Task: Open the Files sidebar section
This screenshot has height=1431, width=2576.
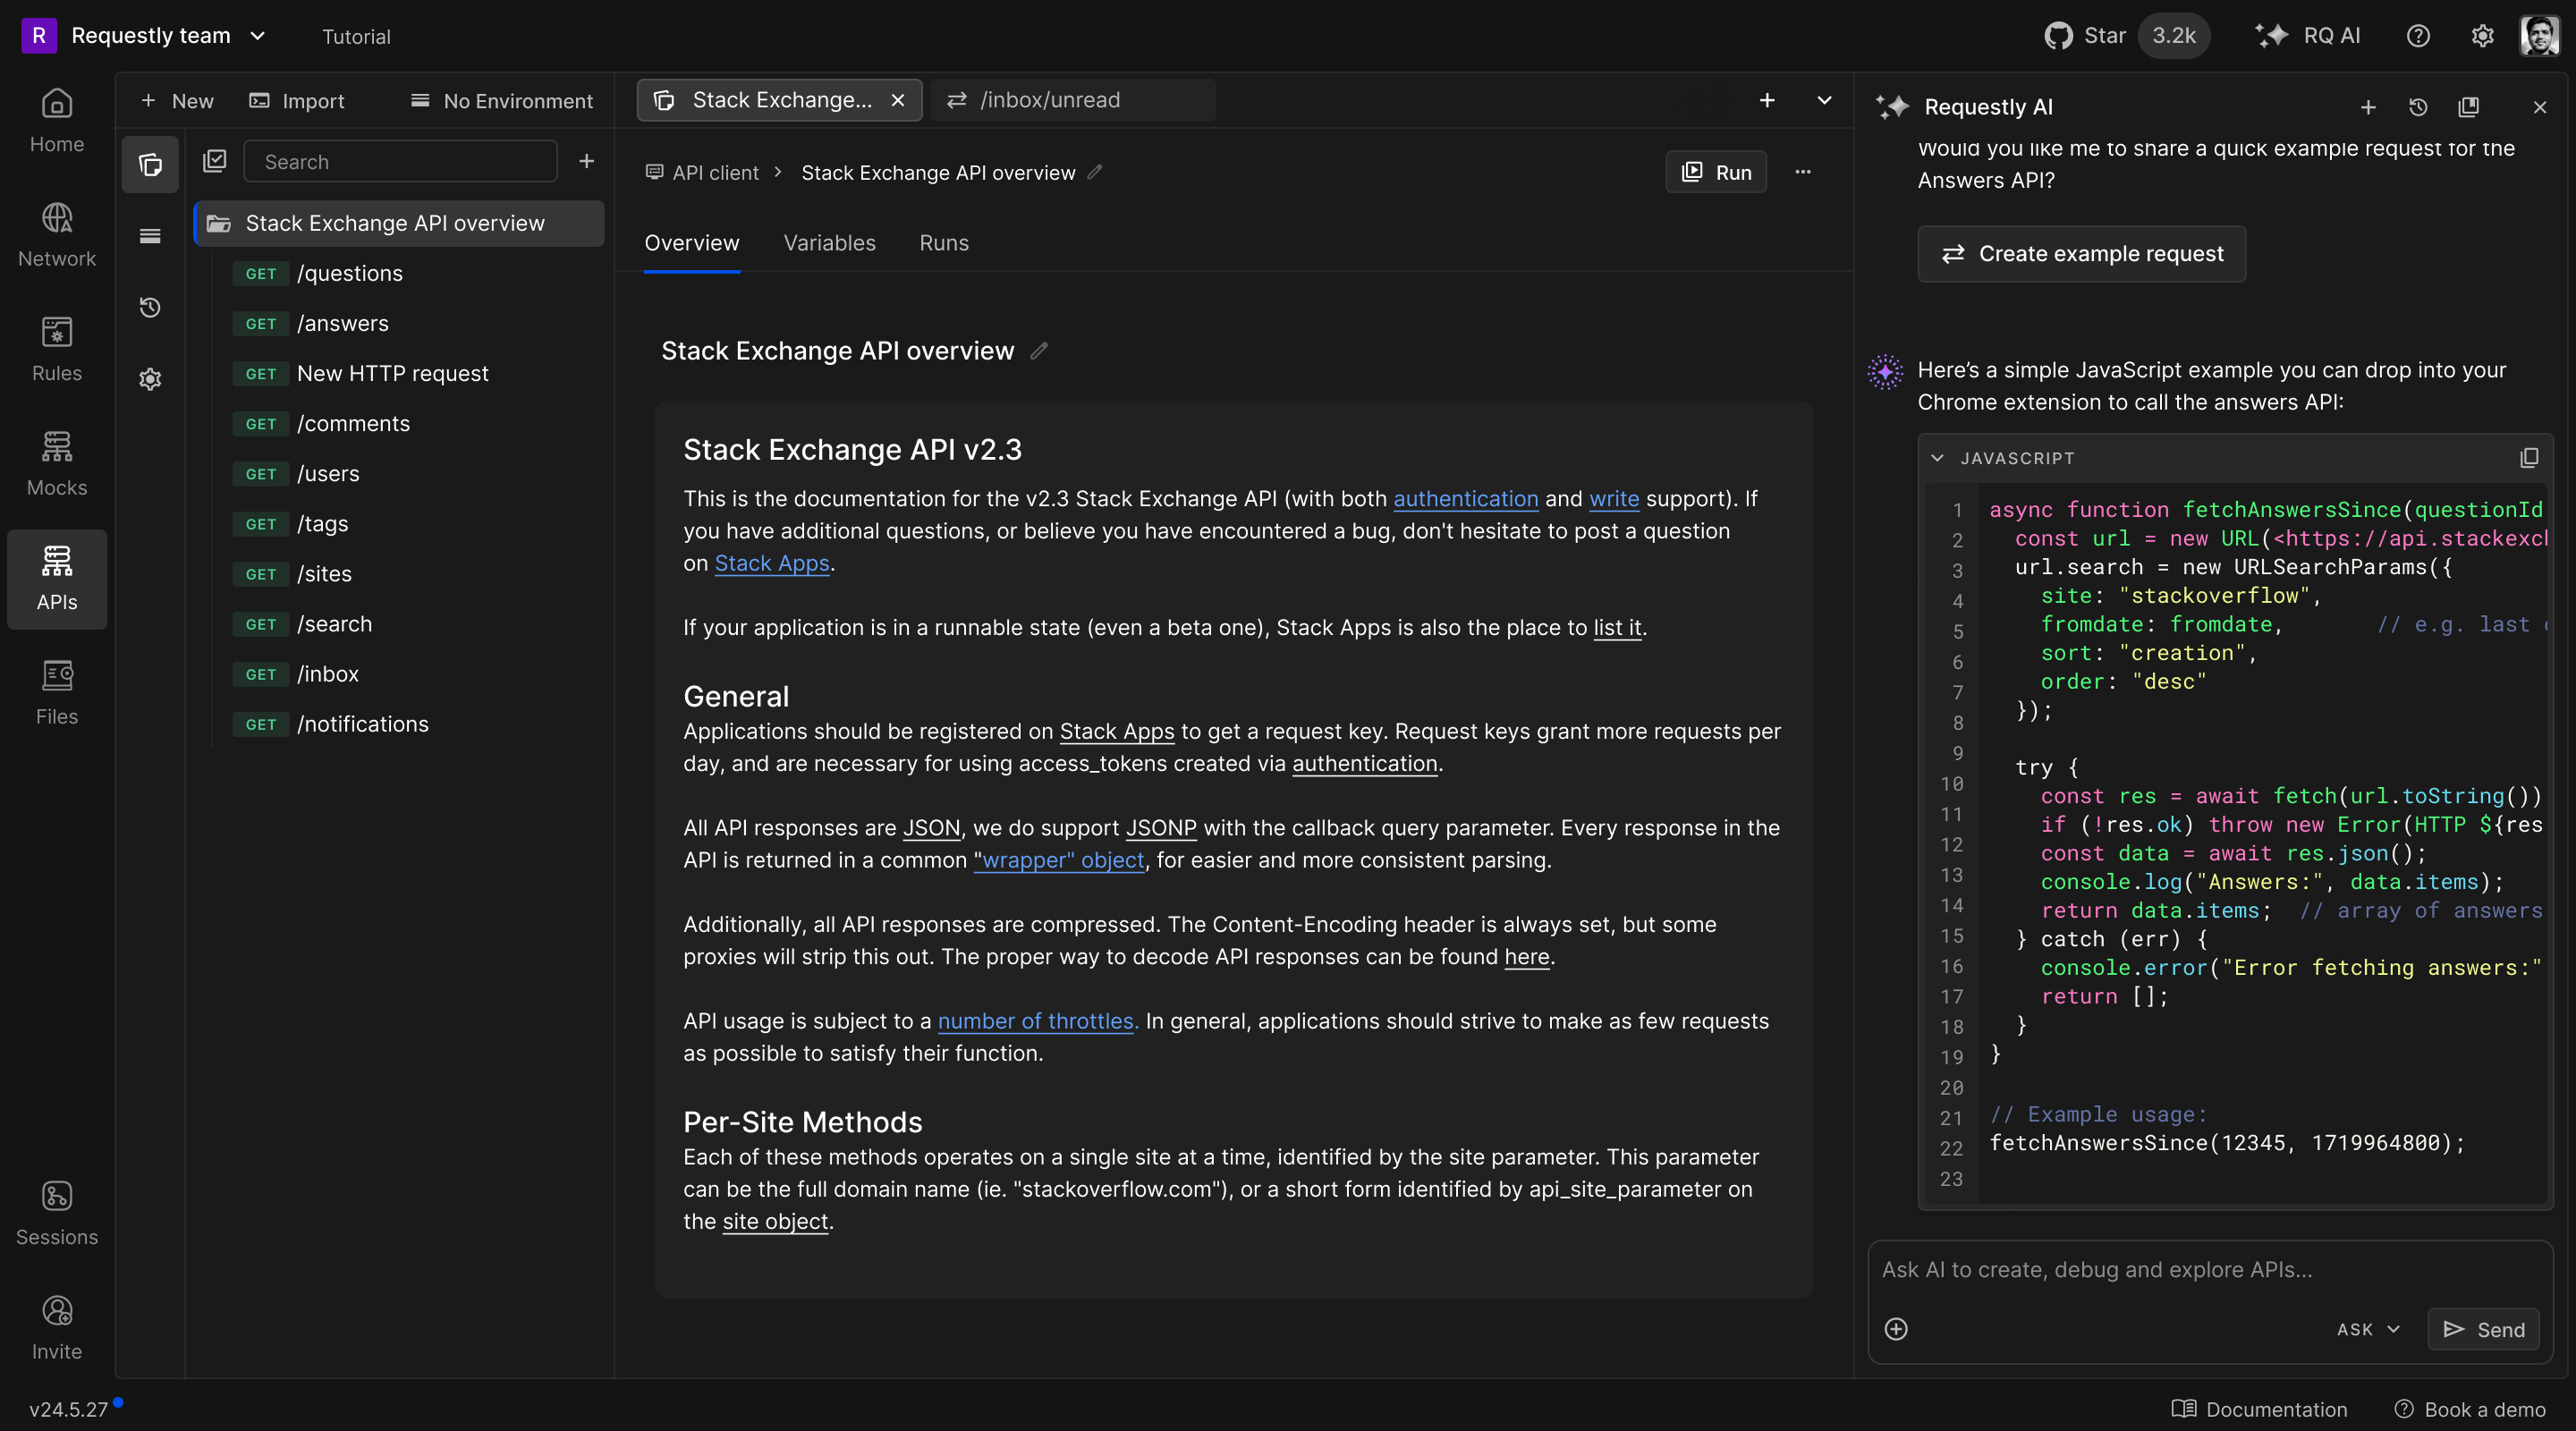Action: [x=57, y=694]
